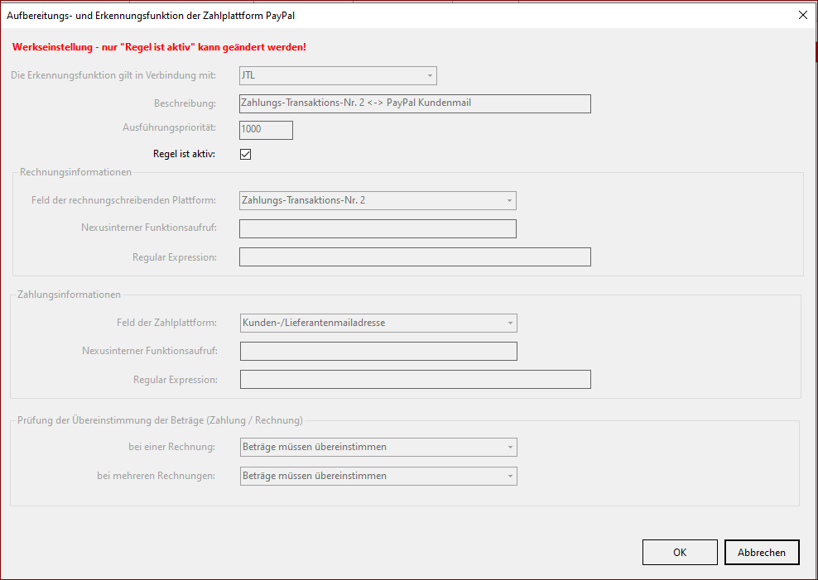
Task: Confirm the dialog with the OK button
Action: click(680, 553)
